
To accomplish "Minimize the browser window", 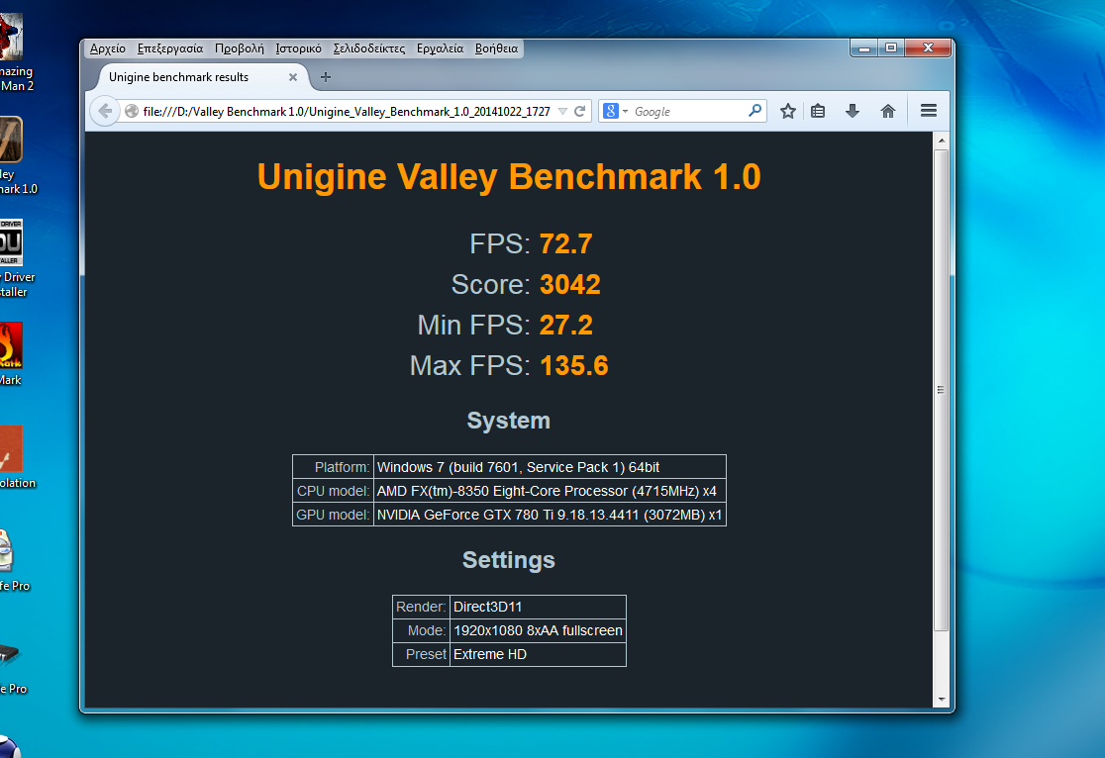I will [864, 47].
